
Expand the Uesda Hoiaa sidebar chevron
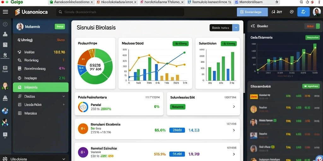click(64, 104)
